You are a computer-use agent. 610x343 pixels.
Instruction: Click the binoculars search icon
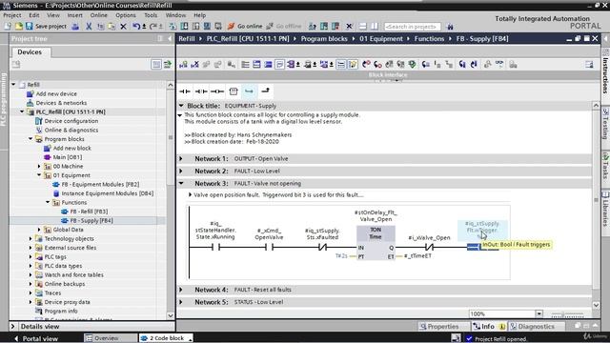pos(450,27)
